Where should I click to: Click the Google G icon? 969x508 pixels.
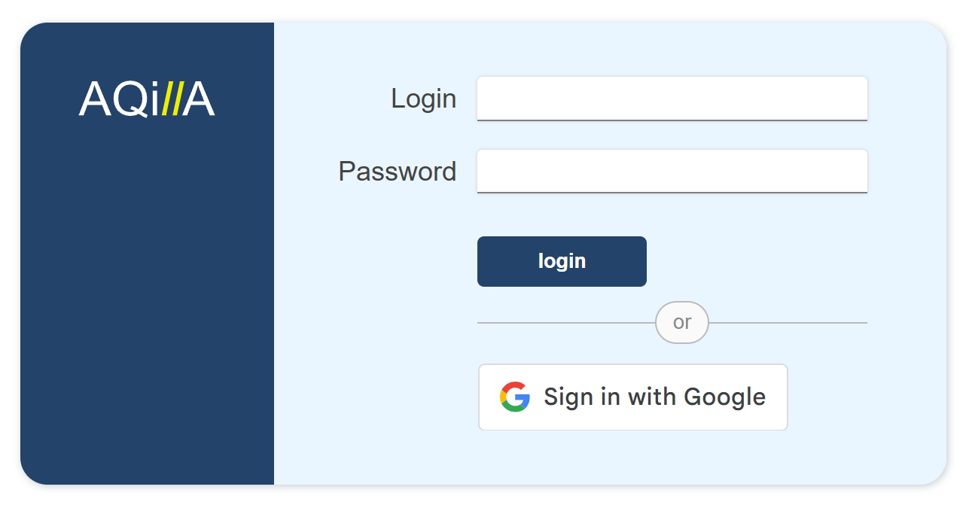pyautogui.click(x=515, y=397)
